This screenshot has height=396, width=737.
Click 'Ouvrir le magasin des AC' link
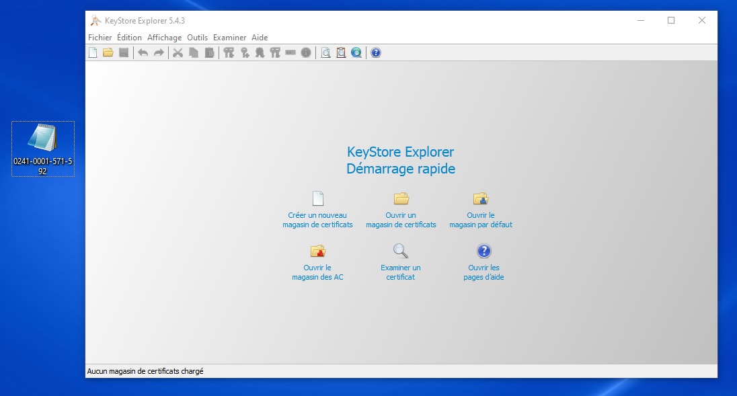point(318,272)
